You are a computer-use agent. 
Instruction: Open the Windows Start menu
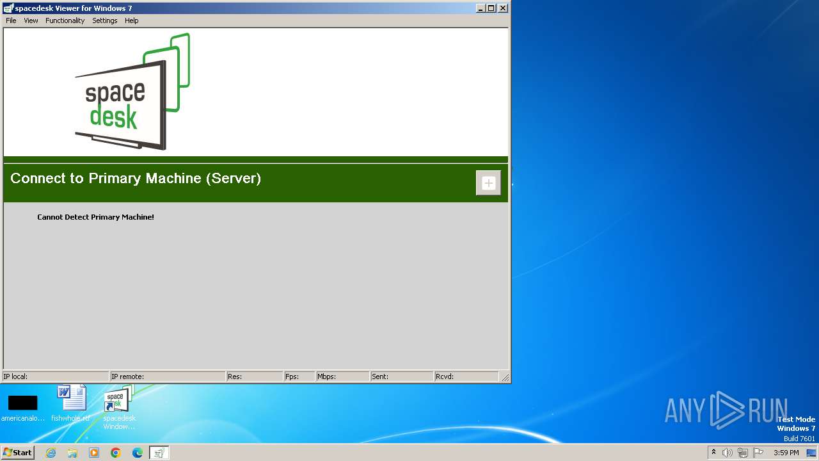coord(18,453)
